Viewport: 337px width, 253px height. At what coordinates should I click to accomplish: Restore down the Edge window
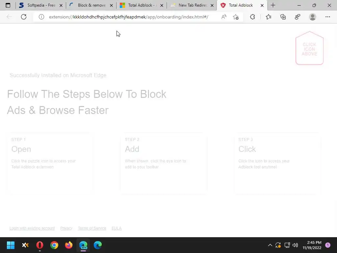(x=314, y=5)
